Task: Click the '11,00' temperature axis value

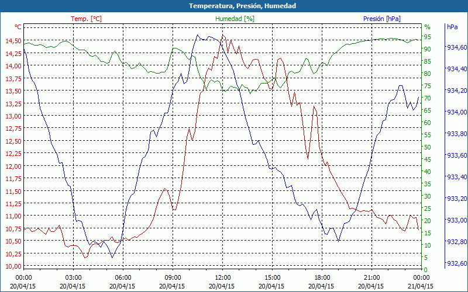Action: [13, 216]
